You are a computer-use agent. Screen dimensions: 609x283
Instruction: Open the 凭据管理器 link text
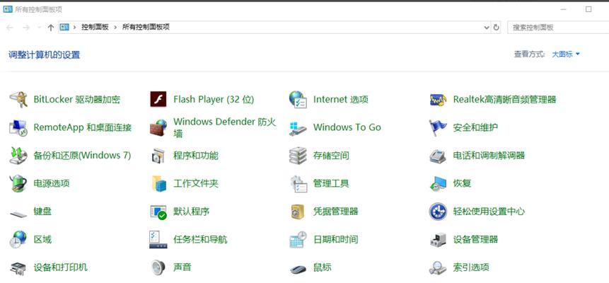coord(335,212)
